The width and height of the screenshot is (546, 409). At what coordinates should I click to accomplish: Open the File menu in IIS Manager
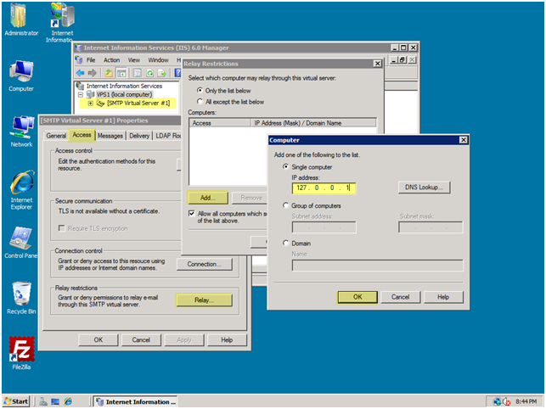(91, 60)
